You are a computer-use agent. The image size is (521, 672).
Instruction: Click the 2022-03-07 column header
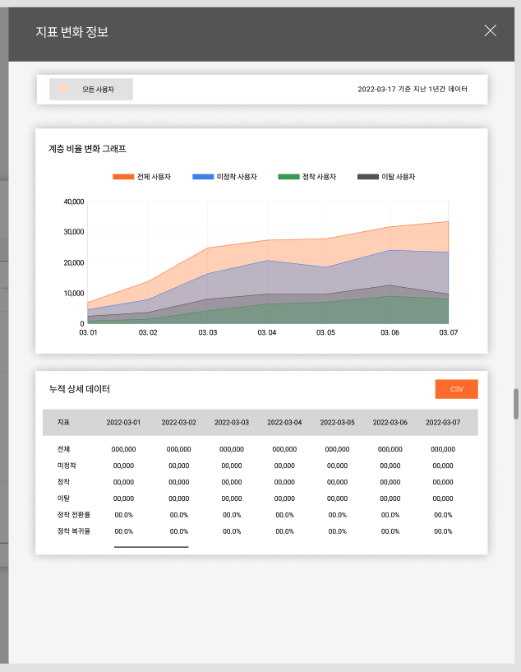click(443, 422)
